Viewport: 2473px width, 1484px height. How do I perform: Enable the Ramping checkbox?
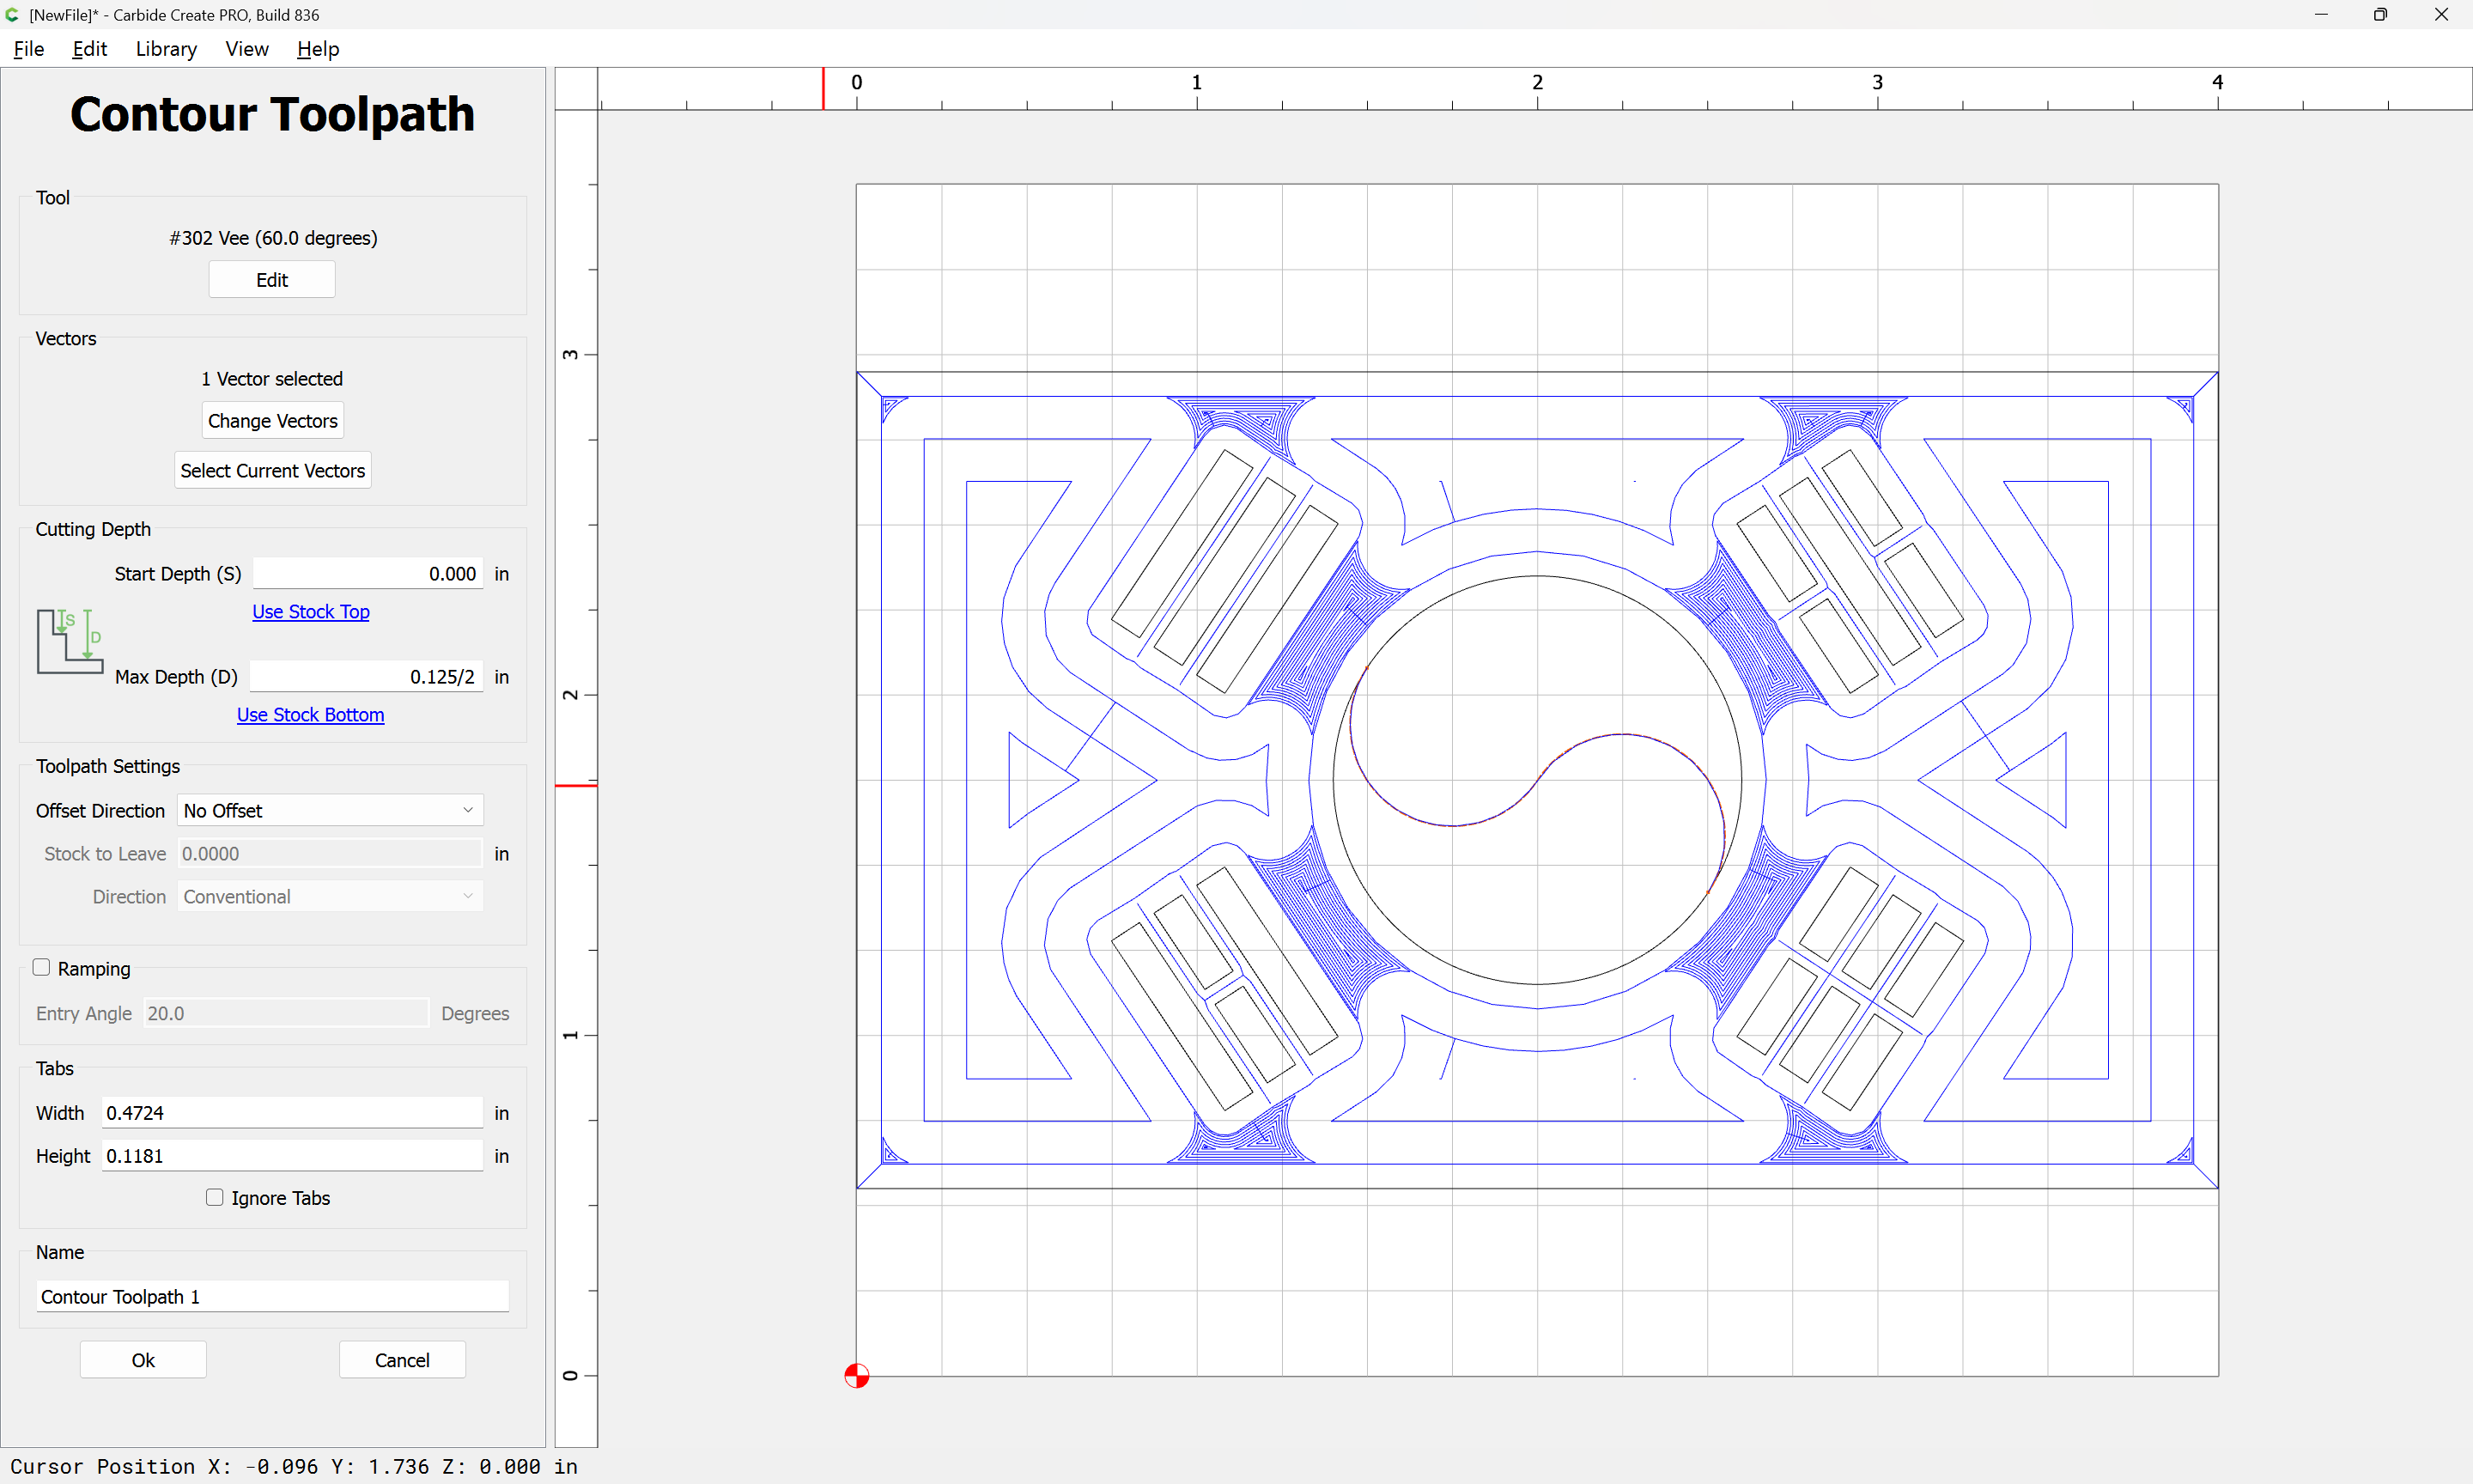42,967
